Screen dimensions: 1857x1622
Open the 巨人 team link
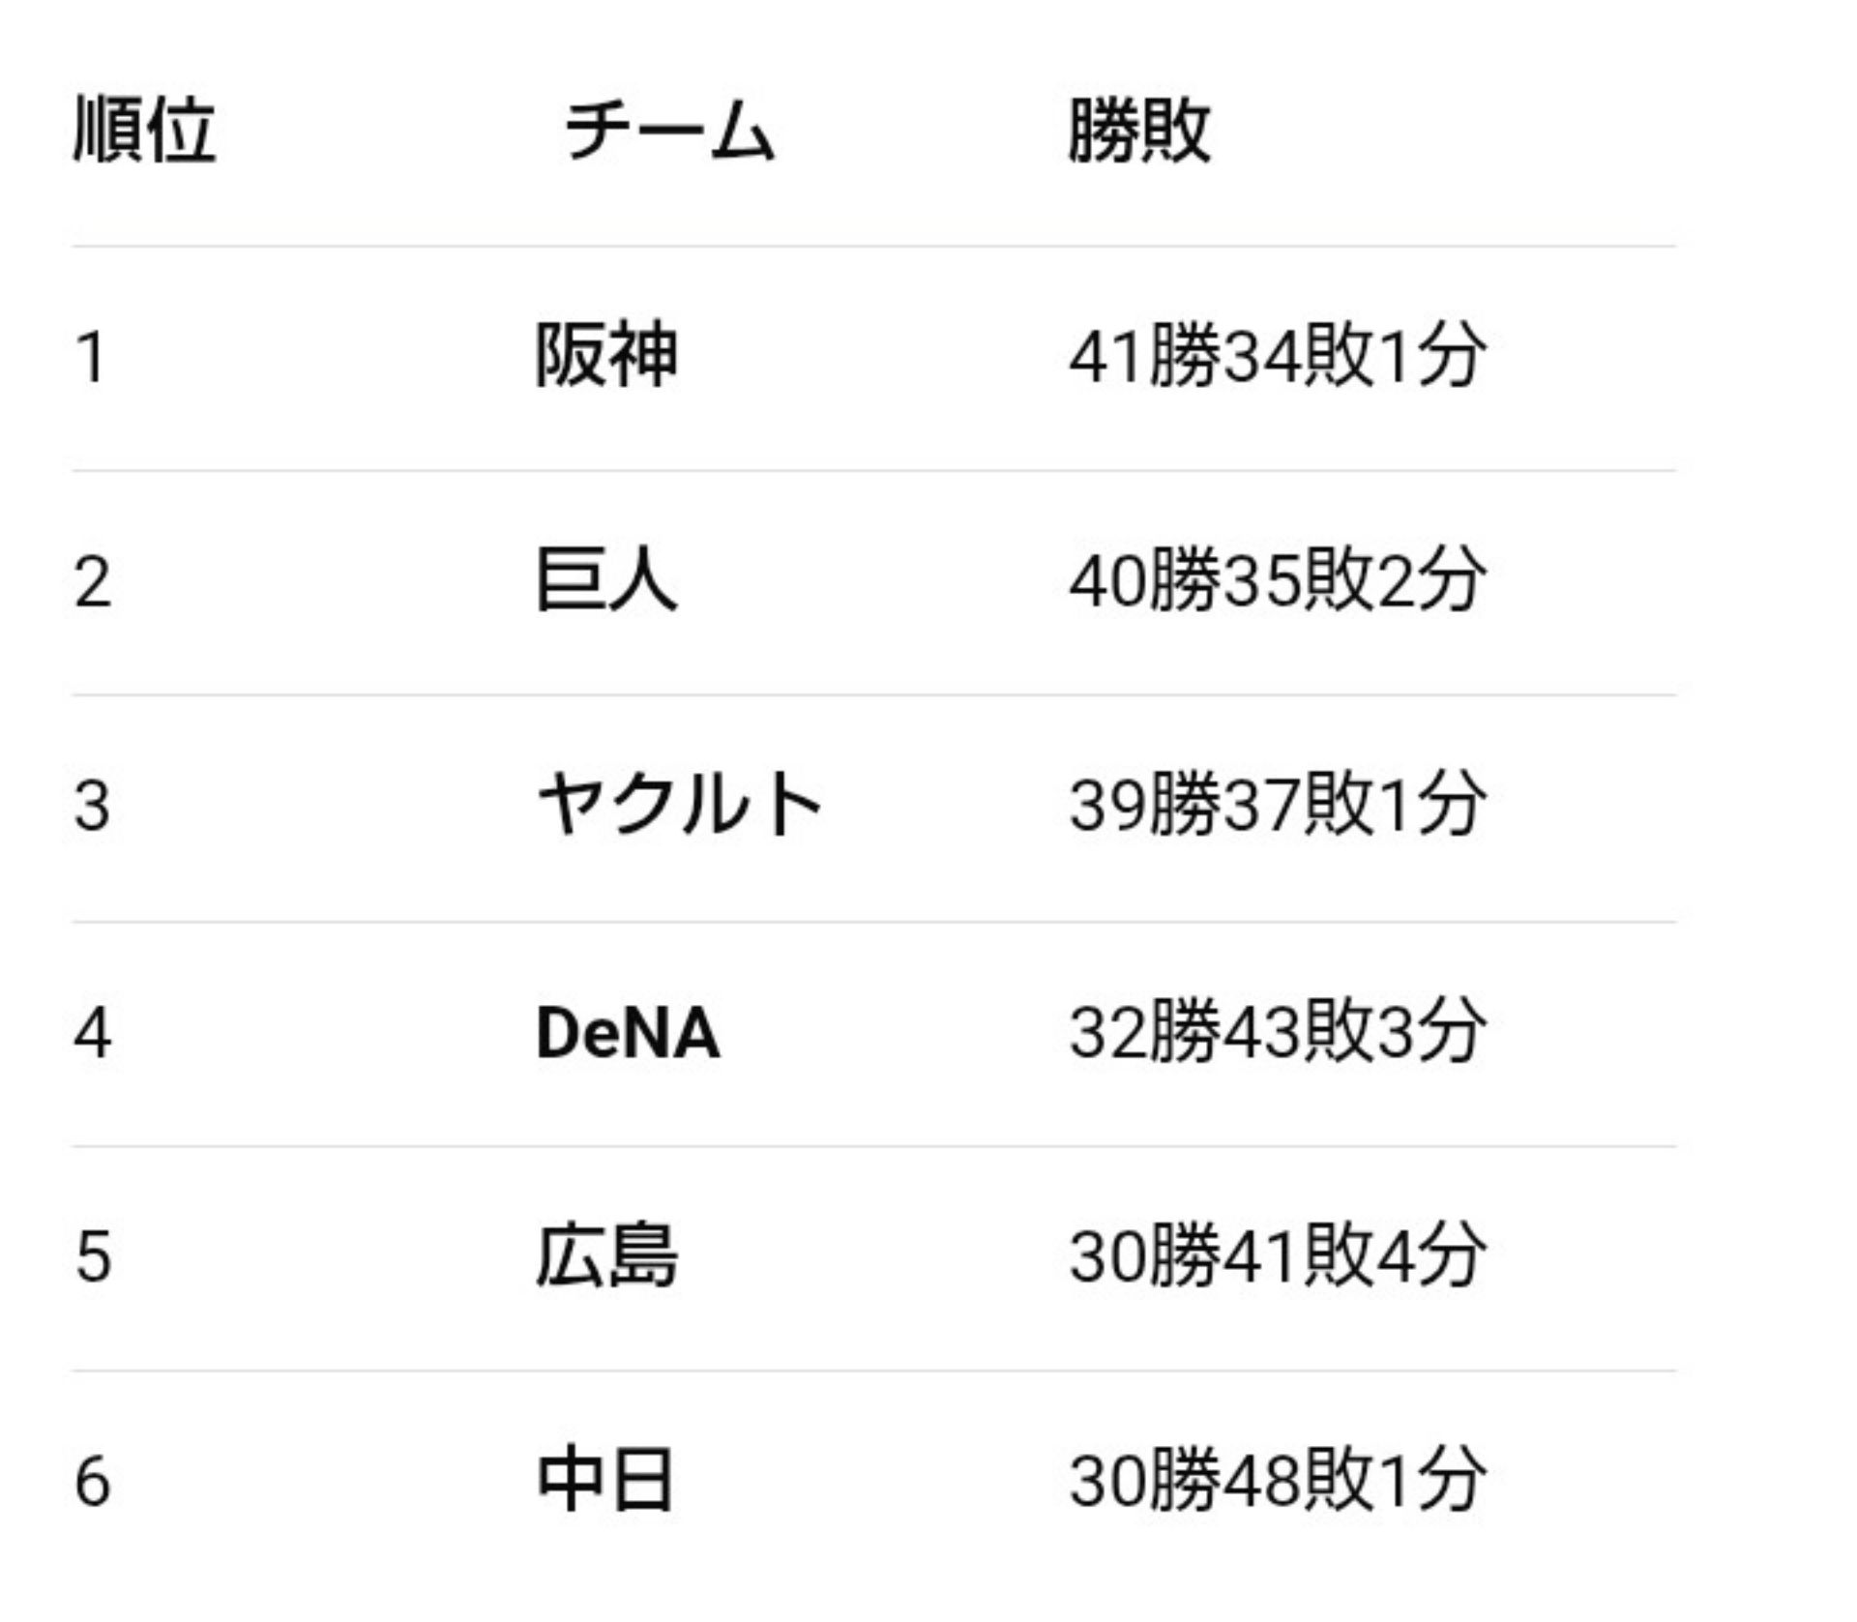click(607, 579)
